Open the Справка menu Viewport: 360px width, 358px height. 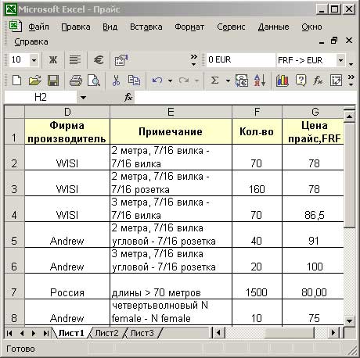click(31, 41)
